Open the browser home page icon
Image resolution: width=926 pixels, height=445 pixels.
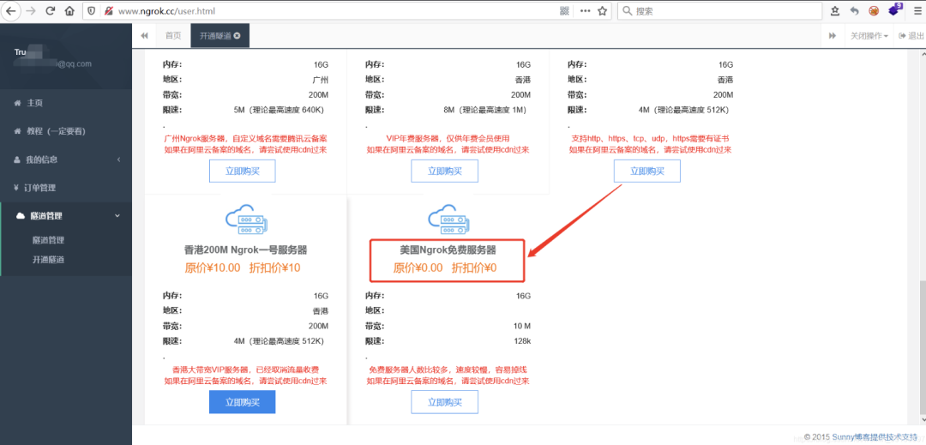coord(69,10)
